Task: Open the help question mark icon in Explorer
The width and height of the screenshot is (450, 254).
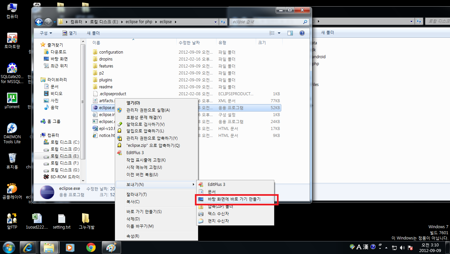Action: (302, 33)
